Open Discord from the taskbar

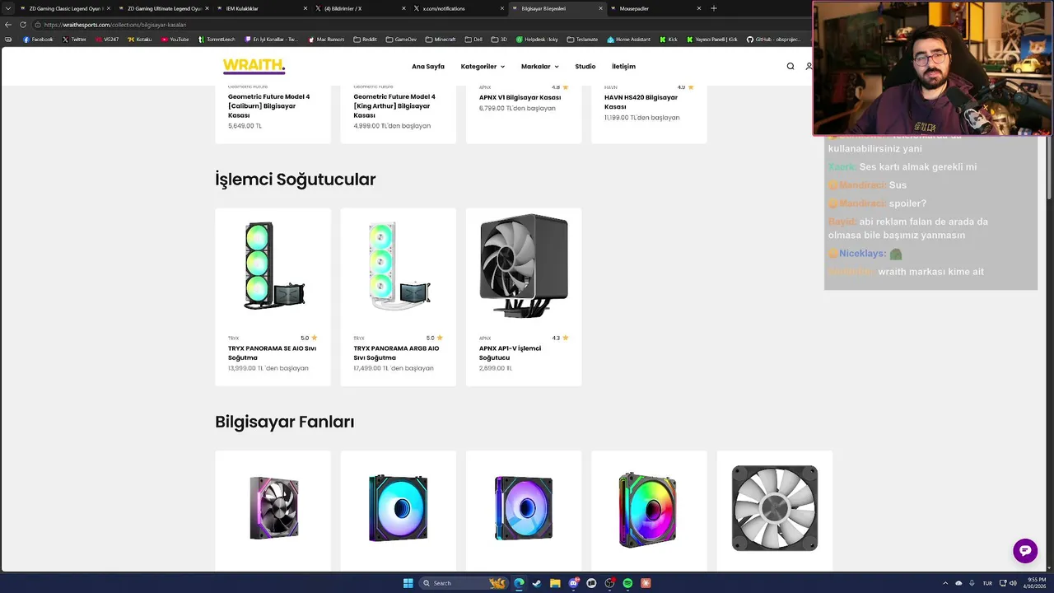pyautogui.click(x=573, y=583)
